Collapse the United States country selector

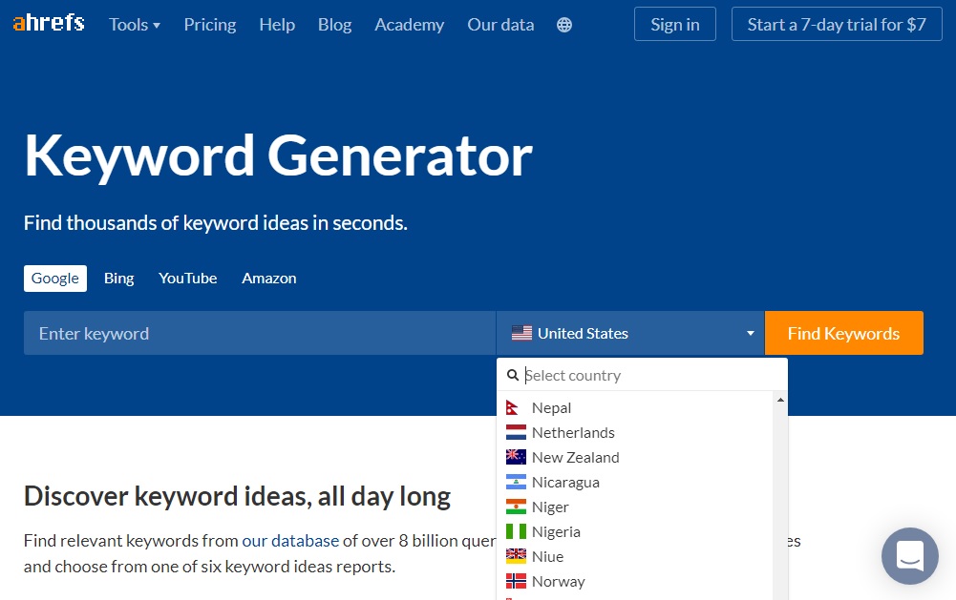tap(630, 333)
